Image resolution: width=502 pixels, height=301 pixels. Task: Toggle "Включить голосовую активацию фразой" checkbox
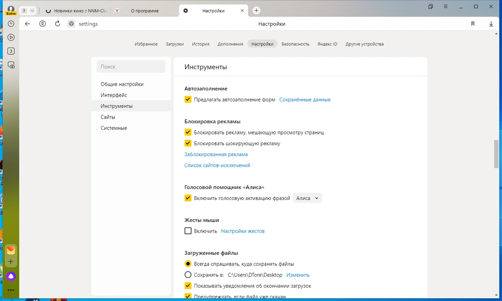[188, 198]
